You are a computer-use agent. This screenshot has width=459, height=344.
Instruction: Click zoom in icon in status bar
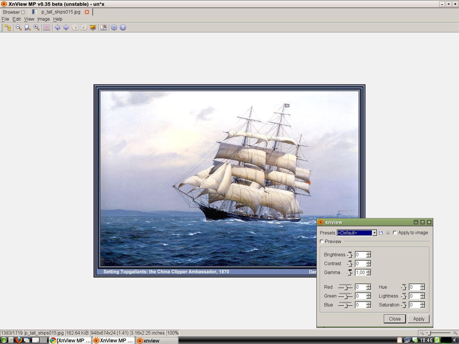tap(455, 333)
